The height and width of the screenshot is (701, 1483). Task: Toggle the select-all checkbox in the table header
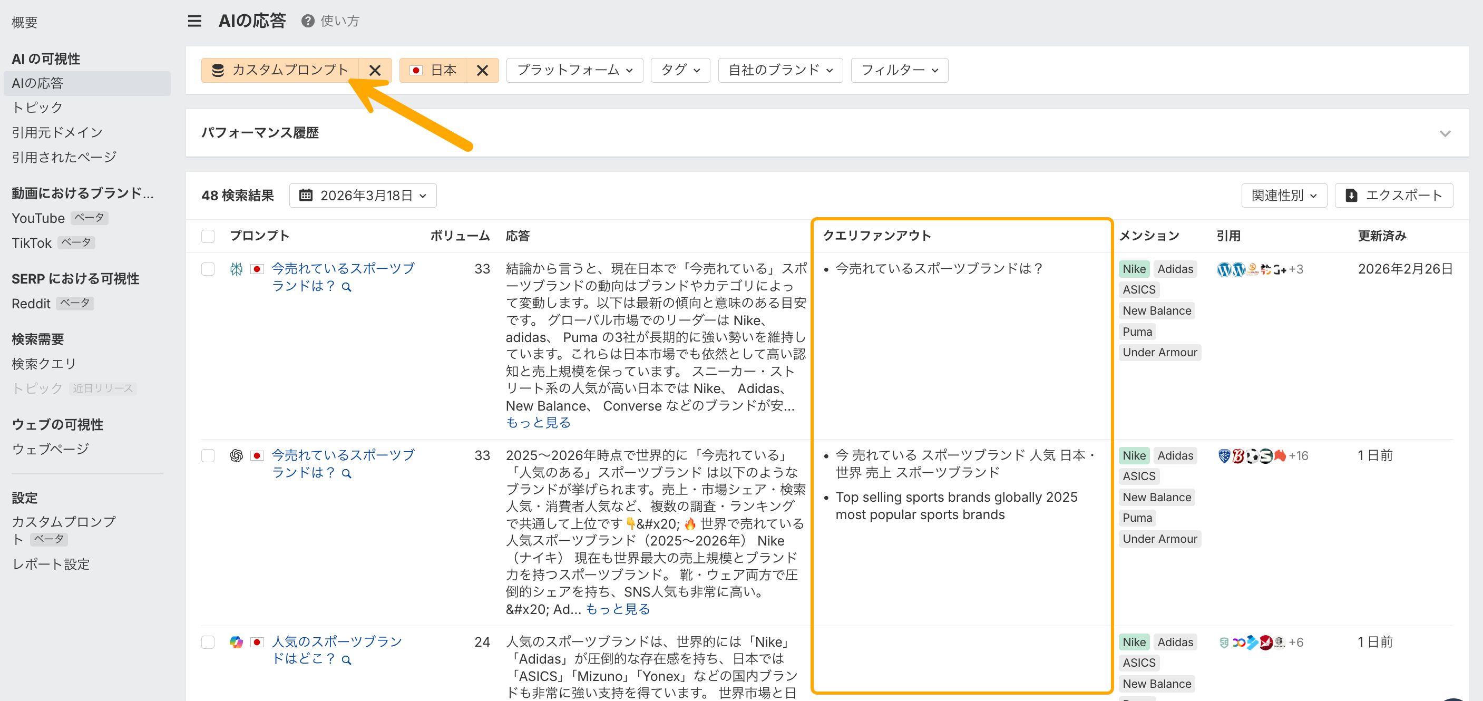(x=208, y=236)
